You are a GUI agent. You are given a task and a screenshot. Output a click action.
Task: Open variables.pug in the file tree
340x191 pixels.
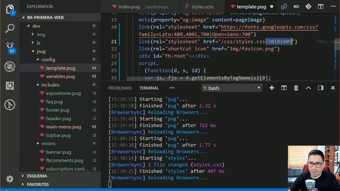tap(60, 76)
